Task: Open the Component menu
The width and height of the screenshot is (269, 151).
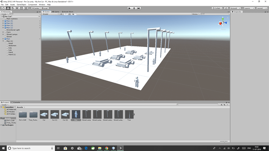Action: [32, 5]
